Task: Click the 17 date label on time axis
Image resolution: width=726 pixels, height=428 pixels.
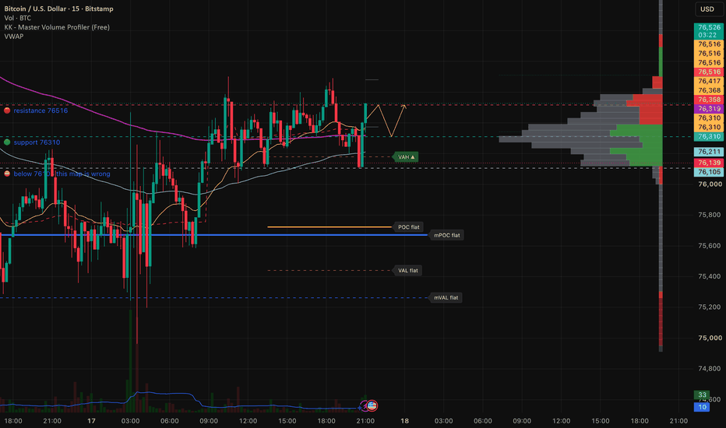Action: point(92,420)
